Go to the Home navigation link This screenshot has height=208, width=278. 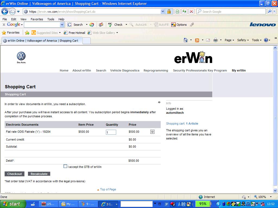[x=64, y=70]
